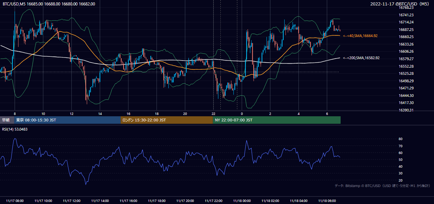Click hour tick 22 under price chart
Screen dimensions: 434x204
point(214,114)
